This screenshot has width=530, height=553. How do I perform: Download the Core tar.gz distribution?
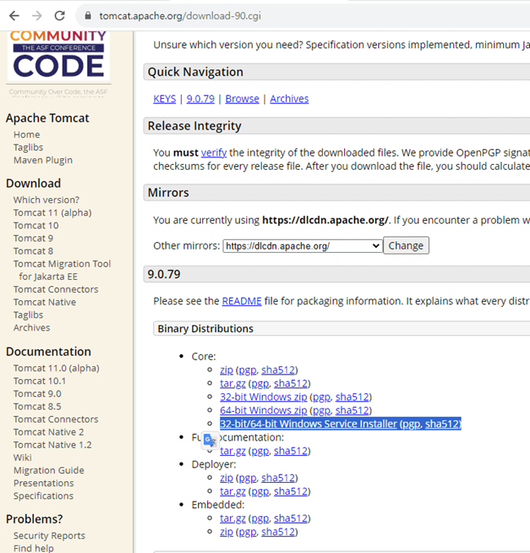tap(232, 383)
